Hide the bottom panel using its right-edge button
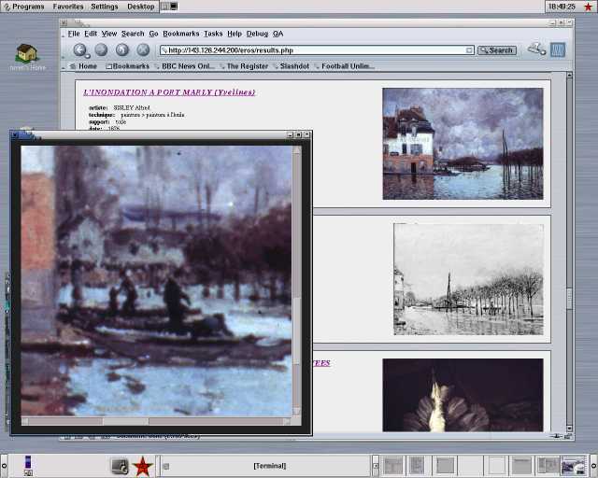The height and width of the screenshot is (478, 598). point(594,466)
